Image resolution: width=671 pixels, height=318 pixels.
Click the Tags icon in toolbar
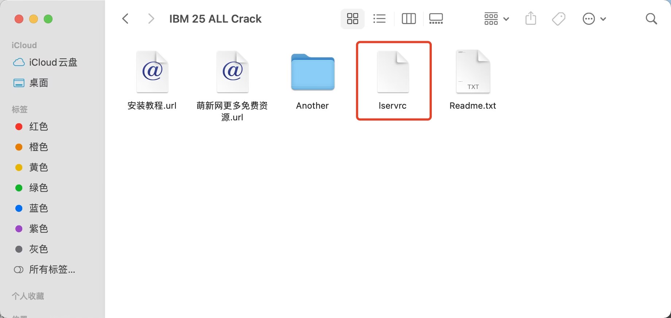coord(559,19)
